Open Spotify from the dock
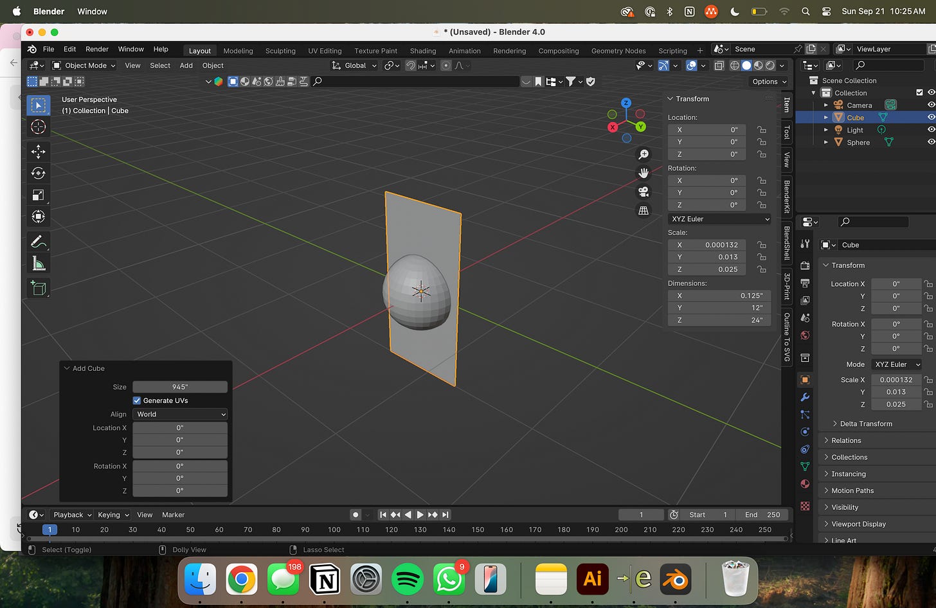This screenshot has width=936, height=608. 407,580
